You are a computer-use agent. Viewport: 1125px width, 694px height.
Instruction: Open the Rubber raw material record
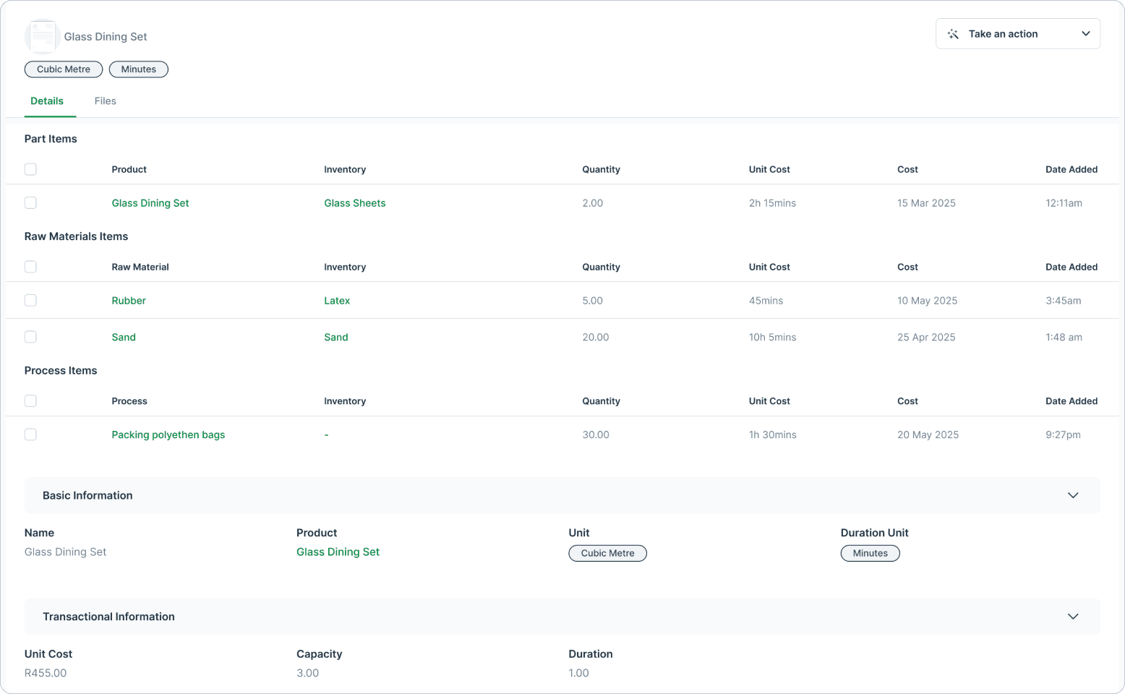click(x=129, y=300)
